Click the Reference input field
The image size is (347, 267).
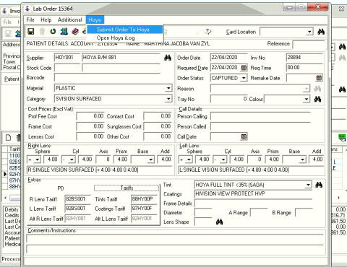click(x=308, y=44)
